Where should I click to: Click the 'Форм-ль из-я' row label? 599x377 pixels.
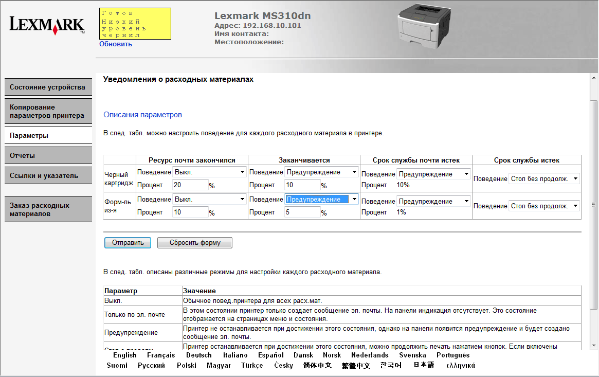click(118, 206)
